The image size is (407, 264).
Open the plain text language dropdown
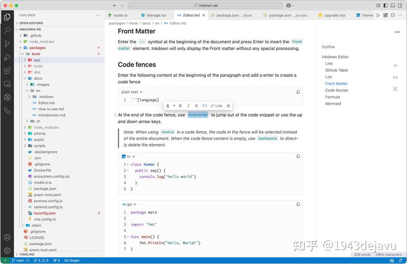tap(132, 92)
